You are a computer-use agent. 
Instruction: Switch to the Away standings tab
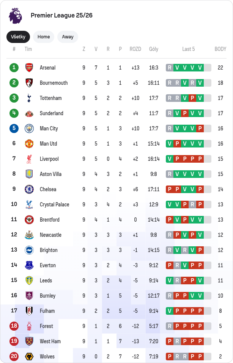[x=68, y=37]
